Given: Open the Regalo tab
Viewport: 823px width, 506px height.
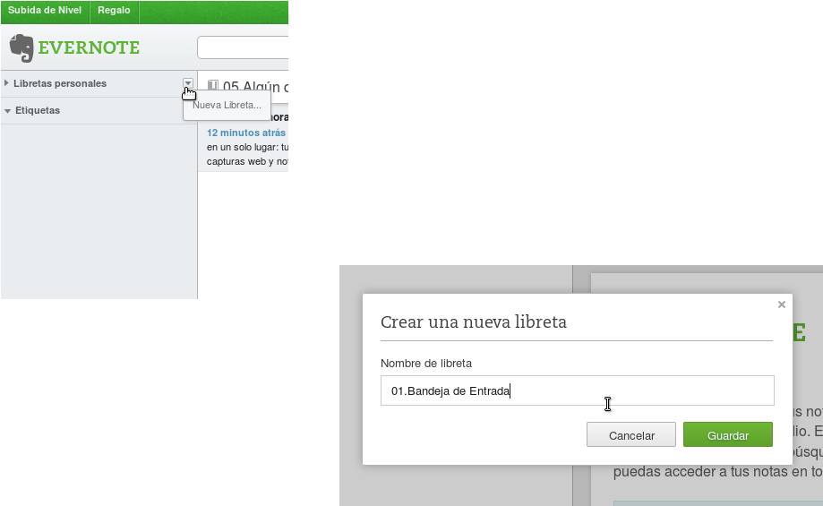Looking at the screenshot, I should point(114,11).
